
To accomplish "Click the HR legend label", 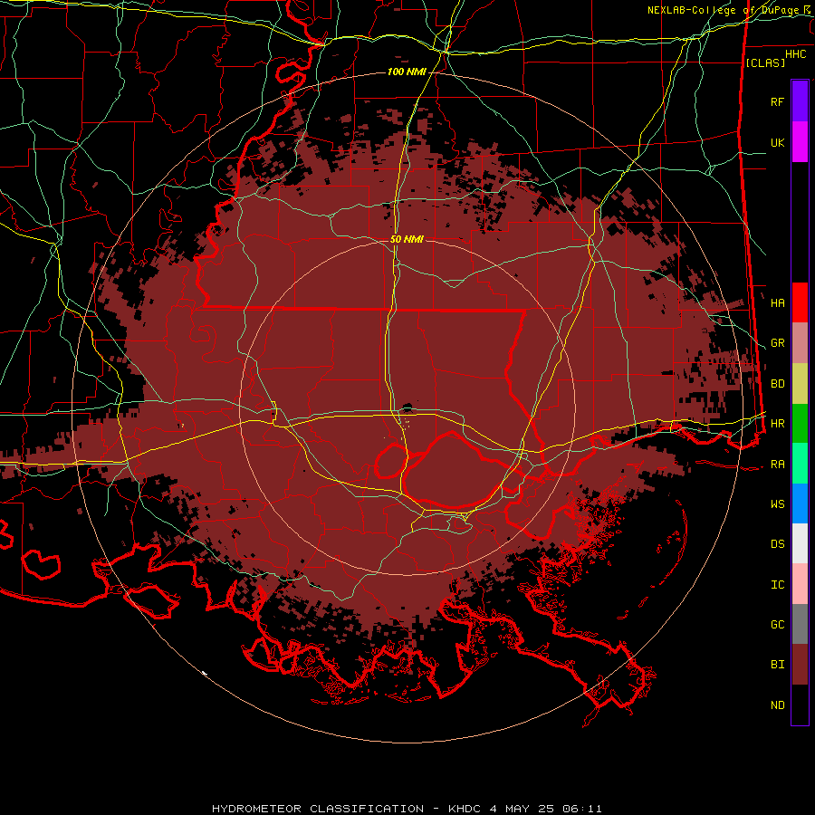I will coord(777,424).
